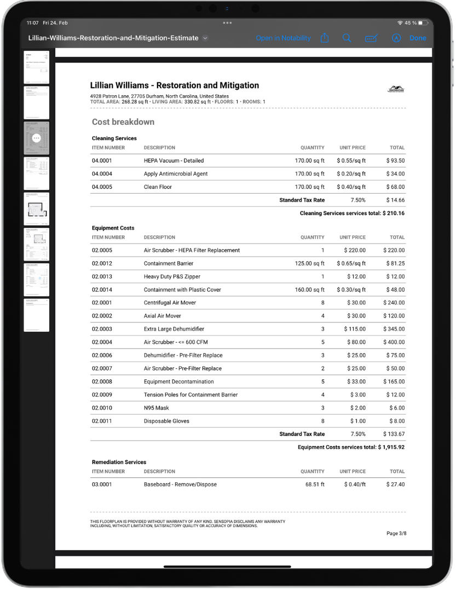Image resolution: width=456 pixels, height=589 pixels.
Task: Tap the battery indicator icon
Action: click(x=423, y=23)
